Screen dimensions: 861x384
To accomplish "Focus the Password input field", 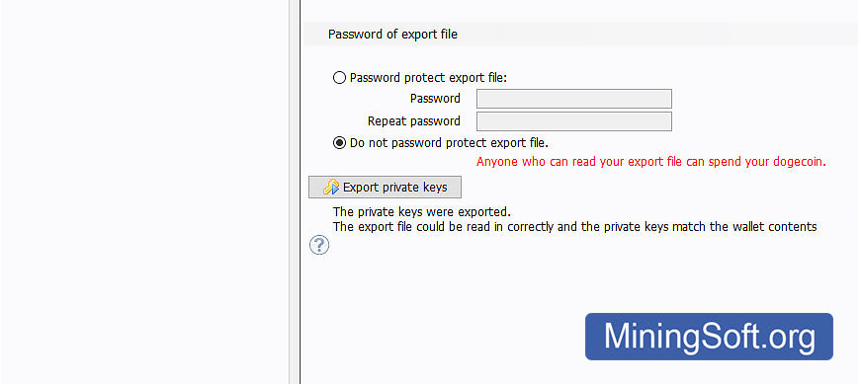I will (573, 99).
